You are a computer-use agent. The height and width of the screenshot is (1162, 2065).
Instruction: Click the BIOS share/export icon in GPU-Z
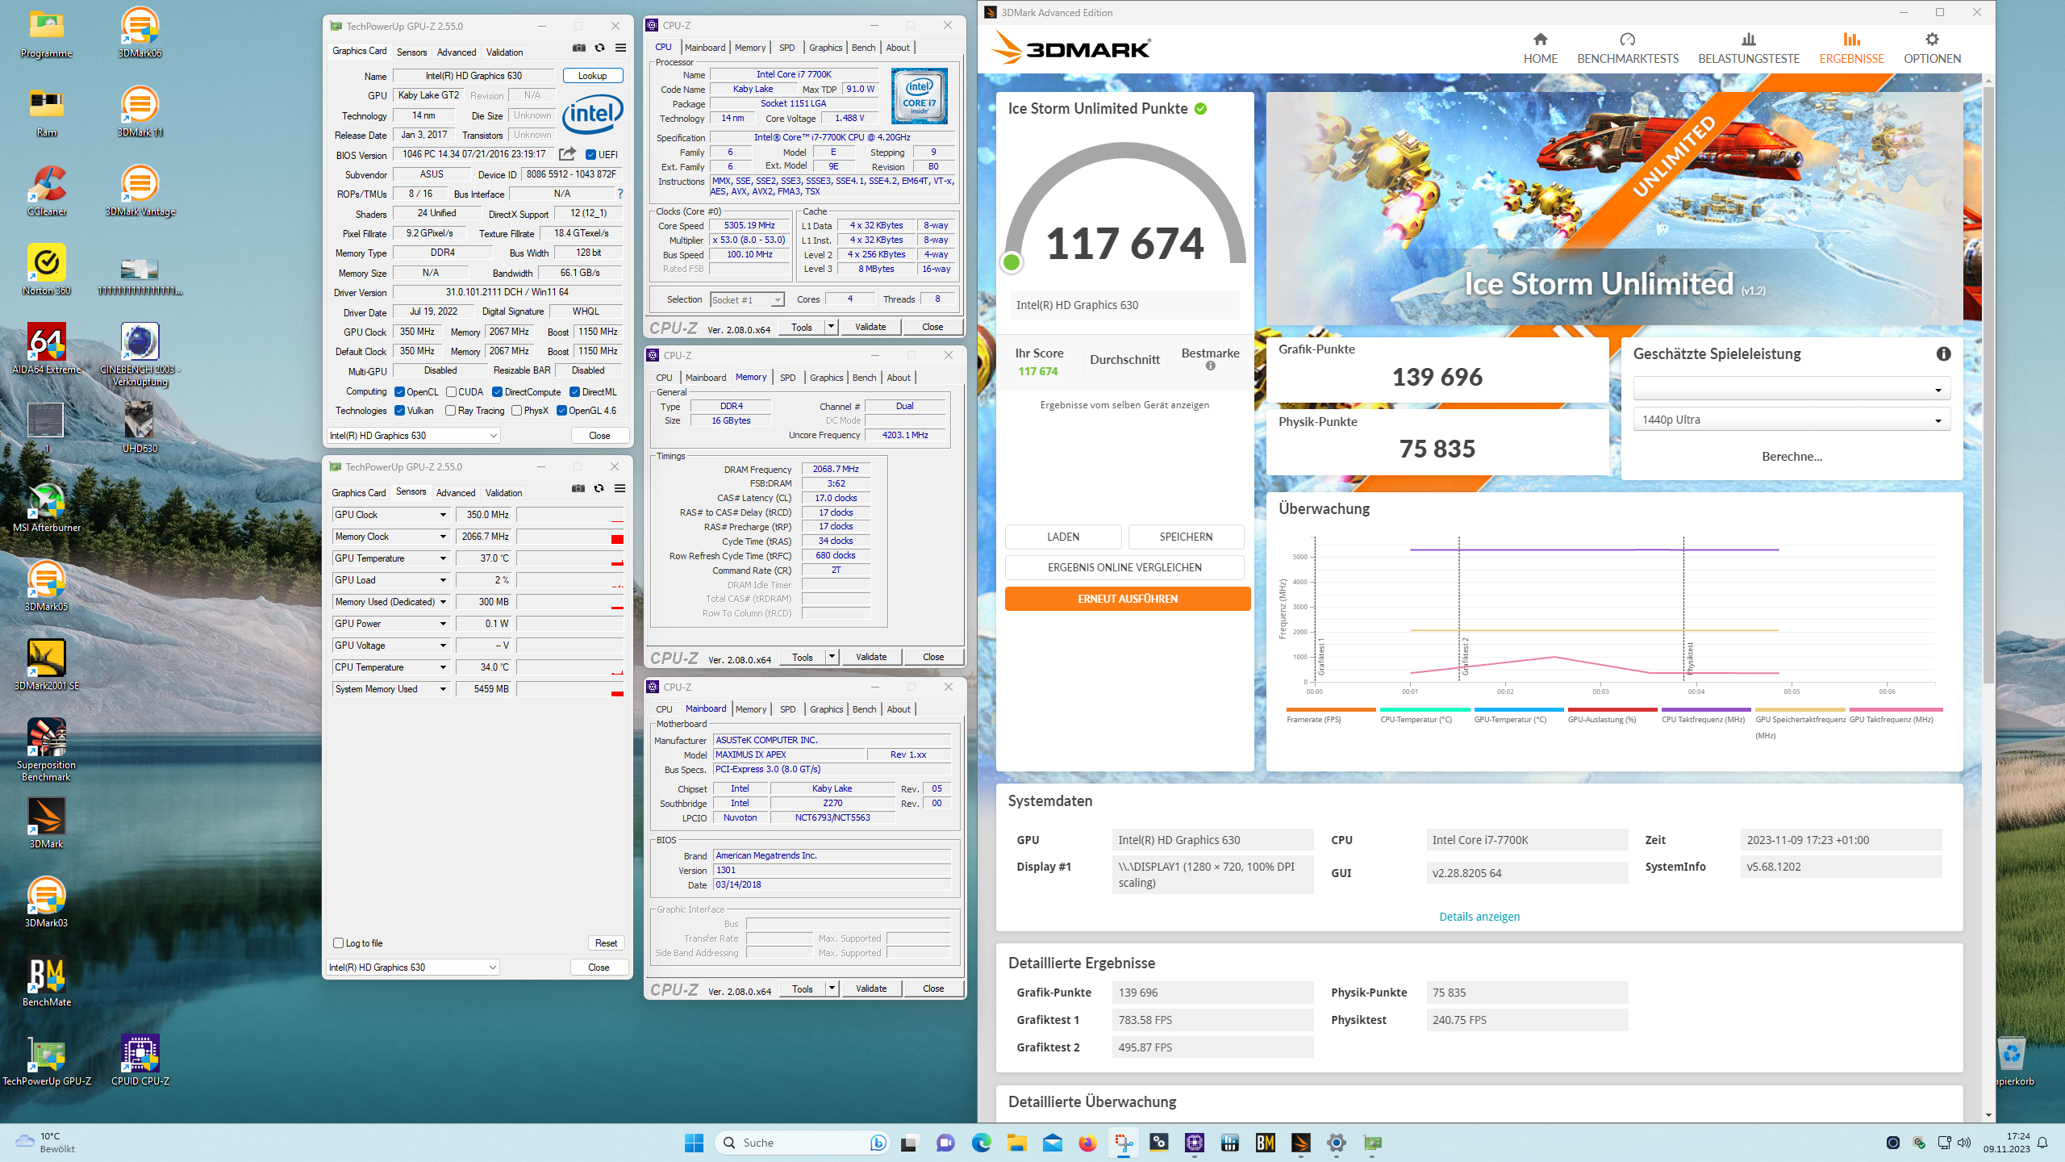[568, 154]
